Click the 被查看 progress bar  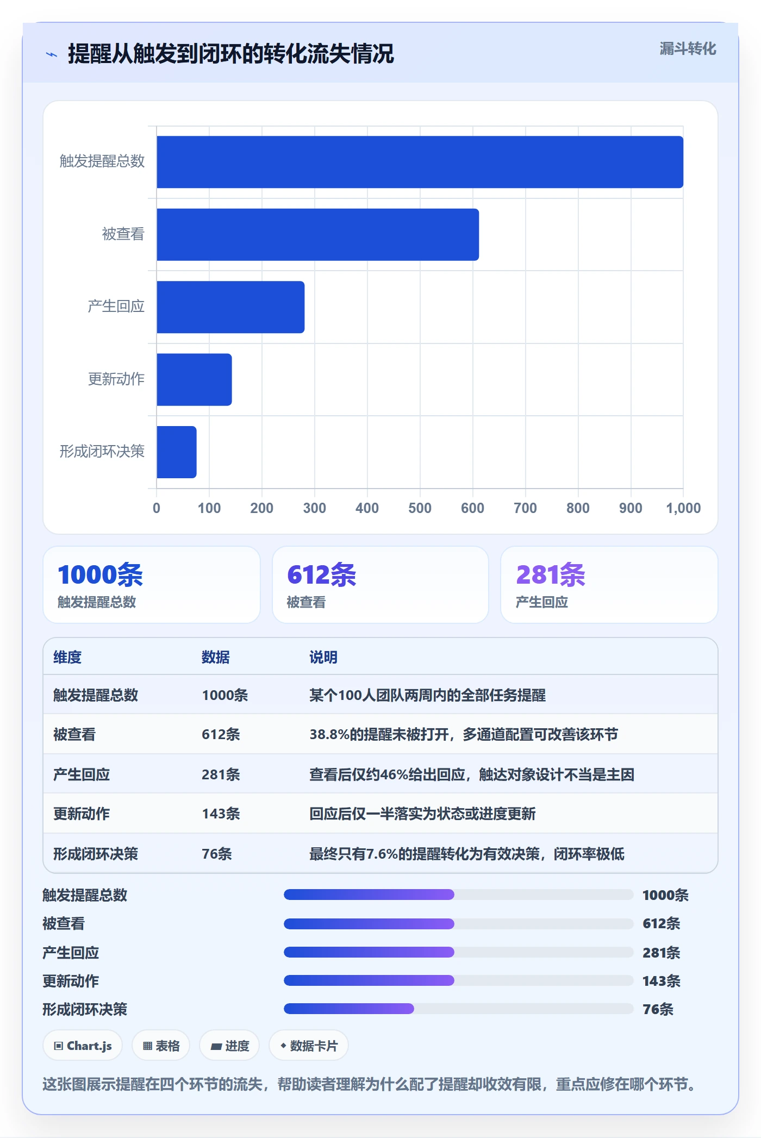point(459,923)
